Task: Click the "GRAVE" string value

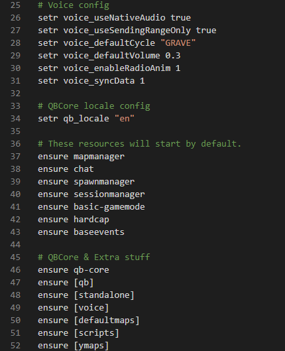Action: 178,43
